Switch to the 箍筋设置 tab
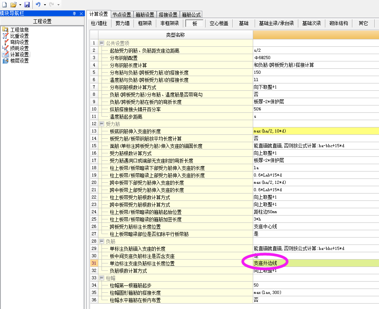 [x=145, y=15]
